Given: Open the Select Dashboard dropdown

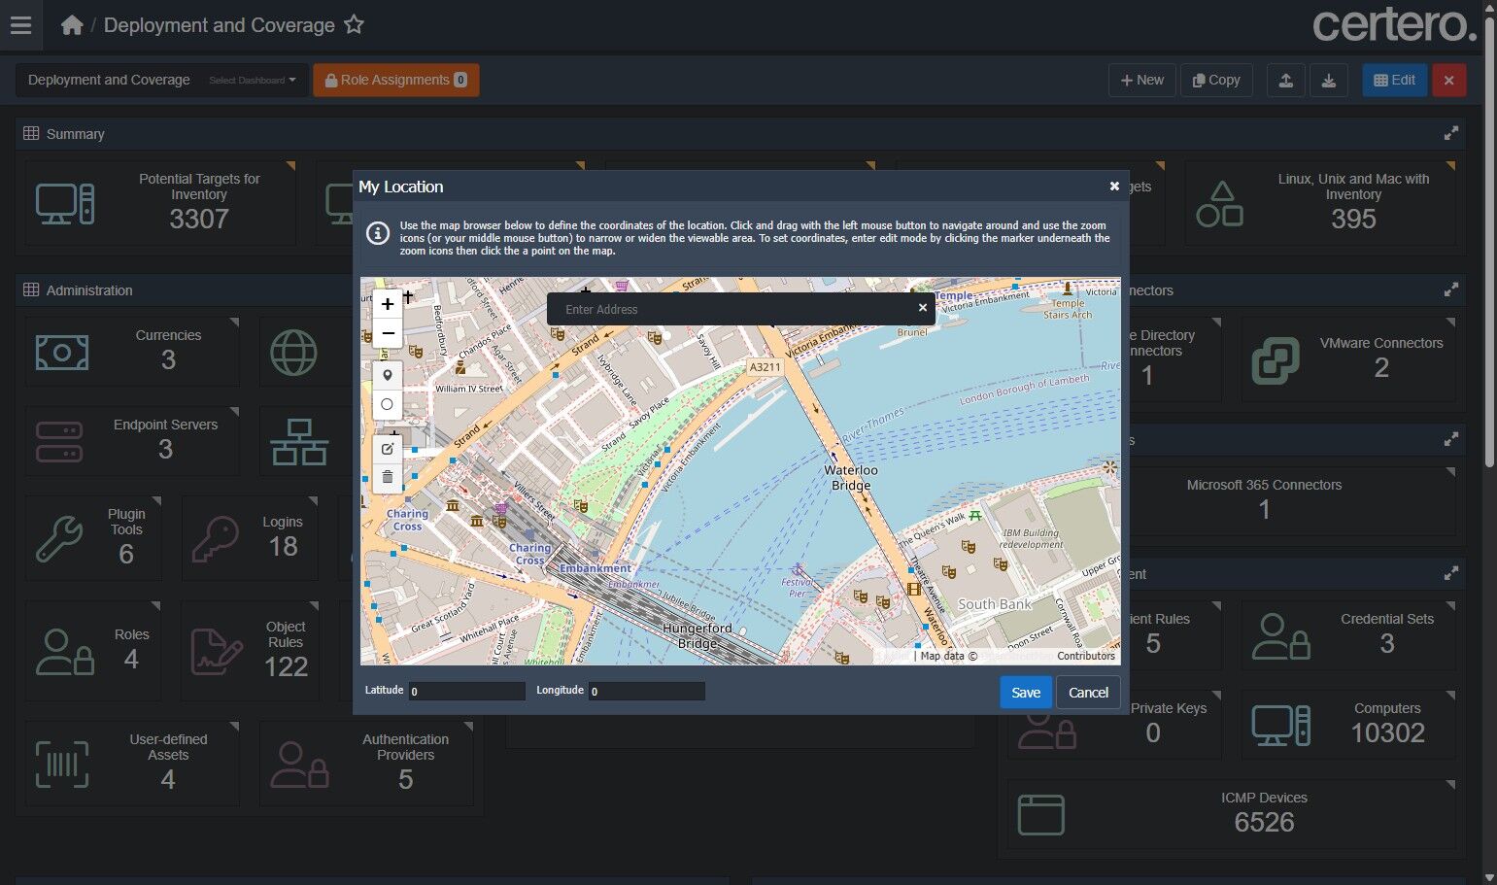Looking at the screenshot, I should pyautogui.click(x=253, y=80).
